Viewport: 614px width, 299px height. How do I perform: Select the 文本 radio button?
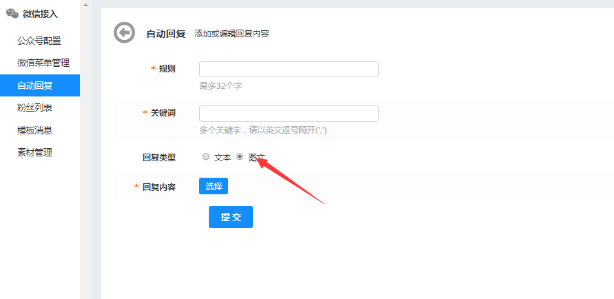pos(206,156)
